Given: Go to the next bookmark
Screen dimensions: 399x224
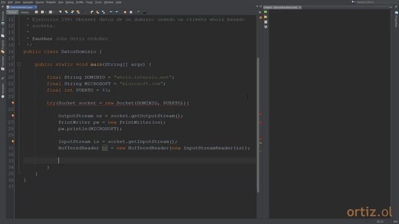Looking at the screenshot, I should point(97,12).
